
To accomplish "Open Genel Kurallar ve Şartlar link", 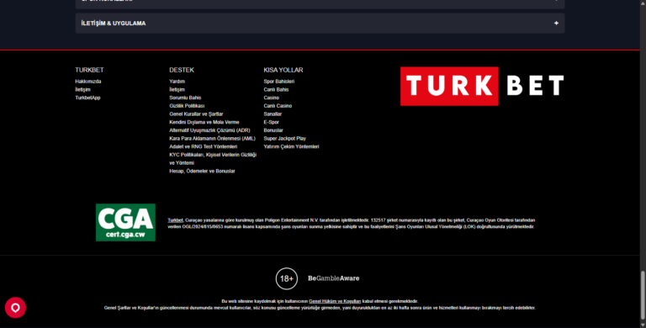I will click(x=196, y=114).
